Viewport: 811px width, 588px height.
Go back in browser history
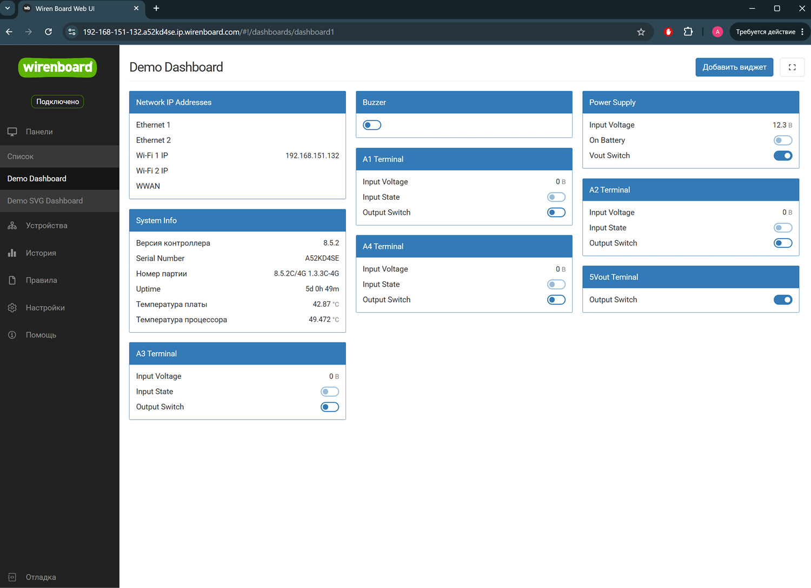tap(9, 32)
